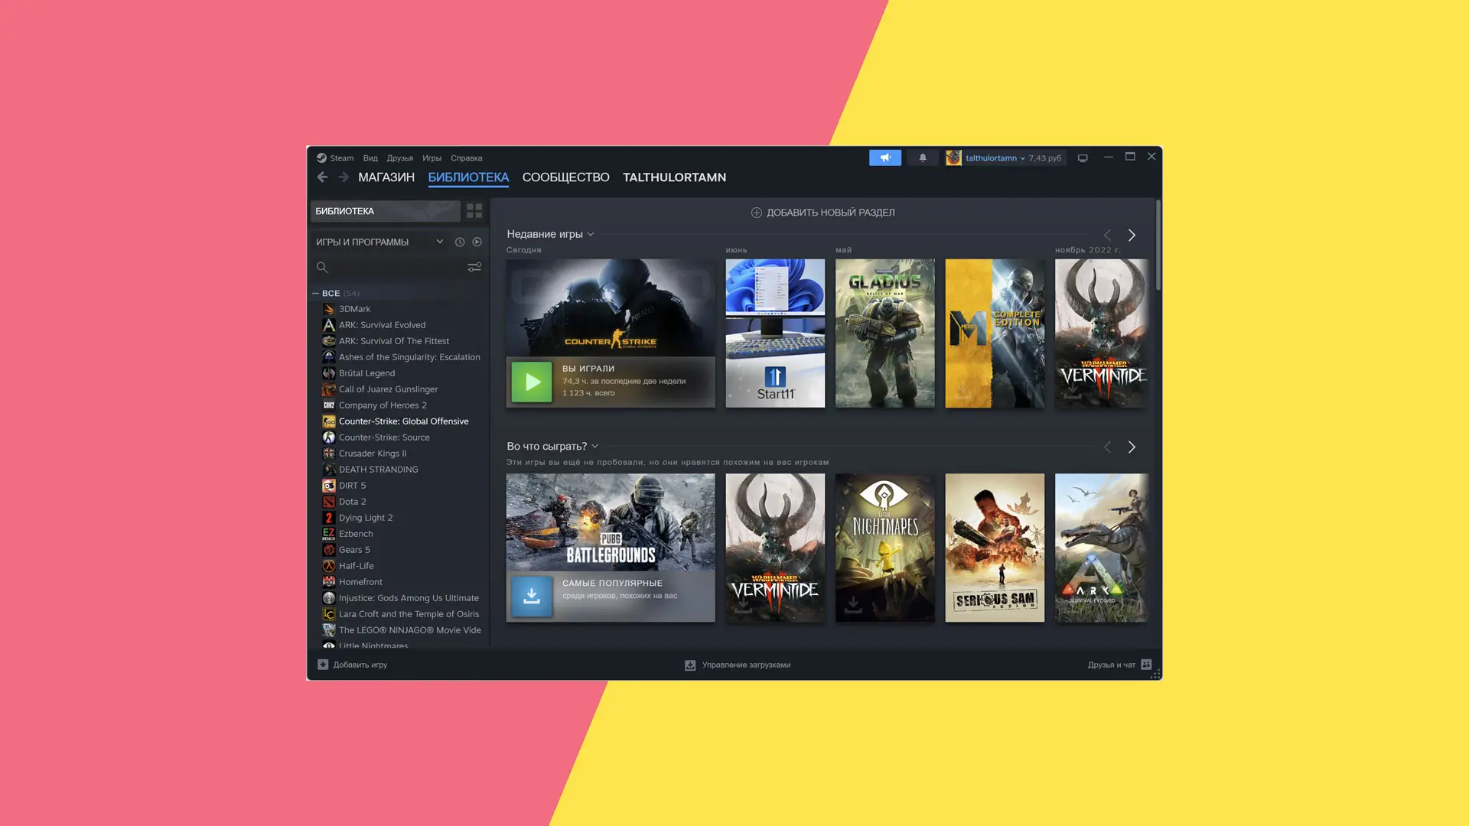Screen dimensions: 1469x826
Task: Switch to the БИБЛИОТЕКА tab
Action: [x=468, y=177]
